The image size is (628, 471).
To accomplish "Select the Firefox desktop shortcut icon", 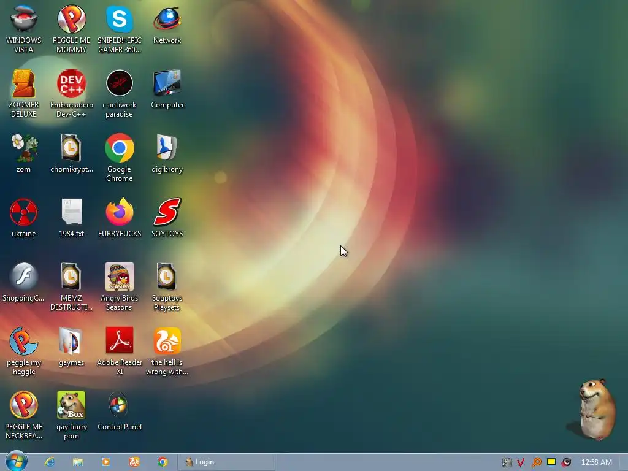I will pos(120,218).
